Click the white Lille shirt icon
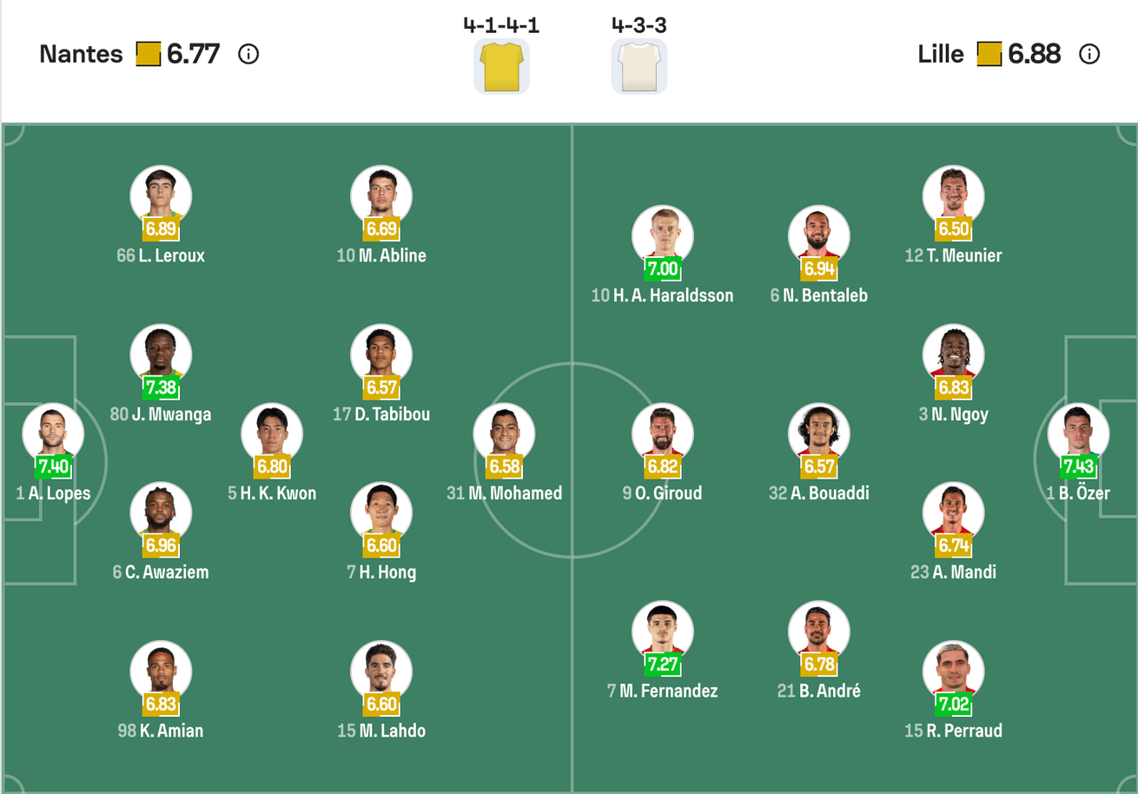 point(639,66)
